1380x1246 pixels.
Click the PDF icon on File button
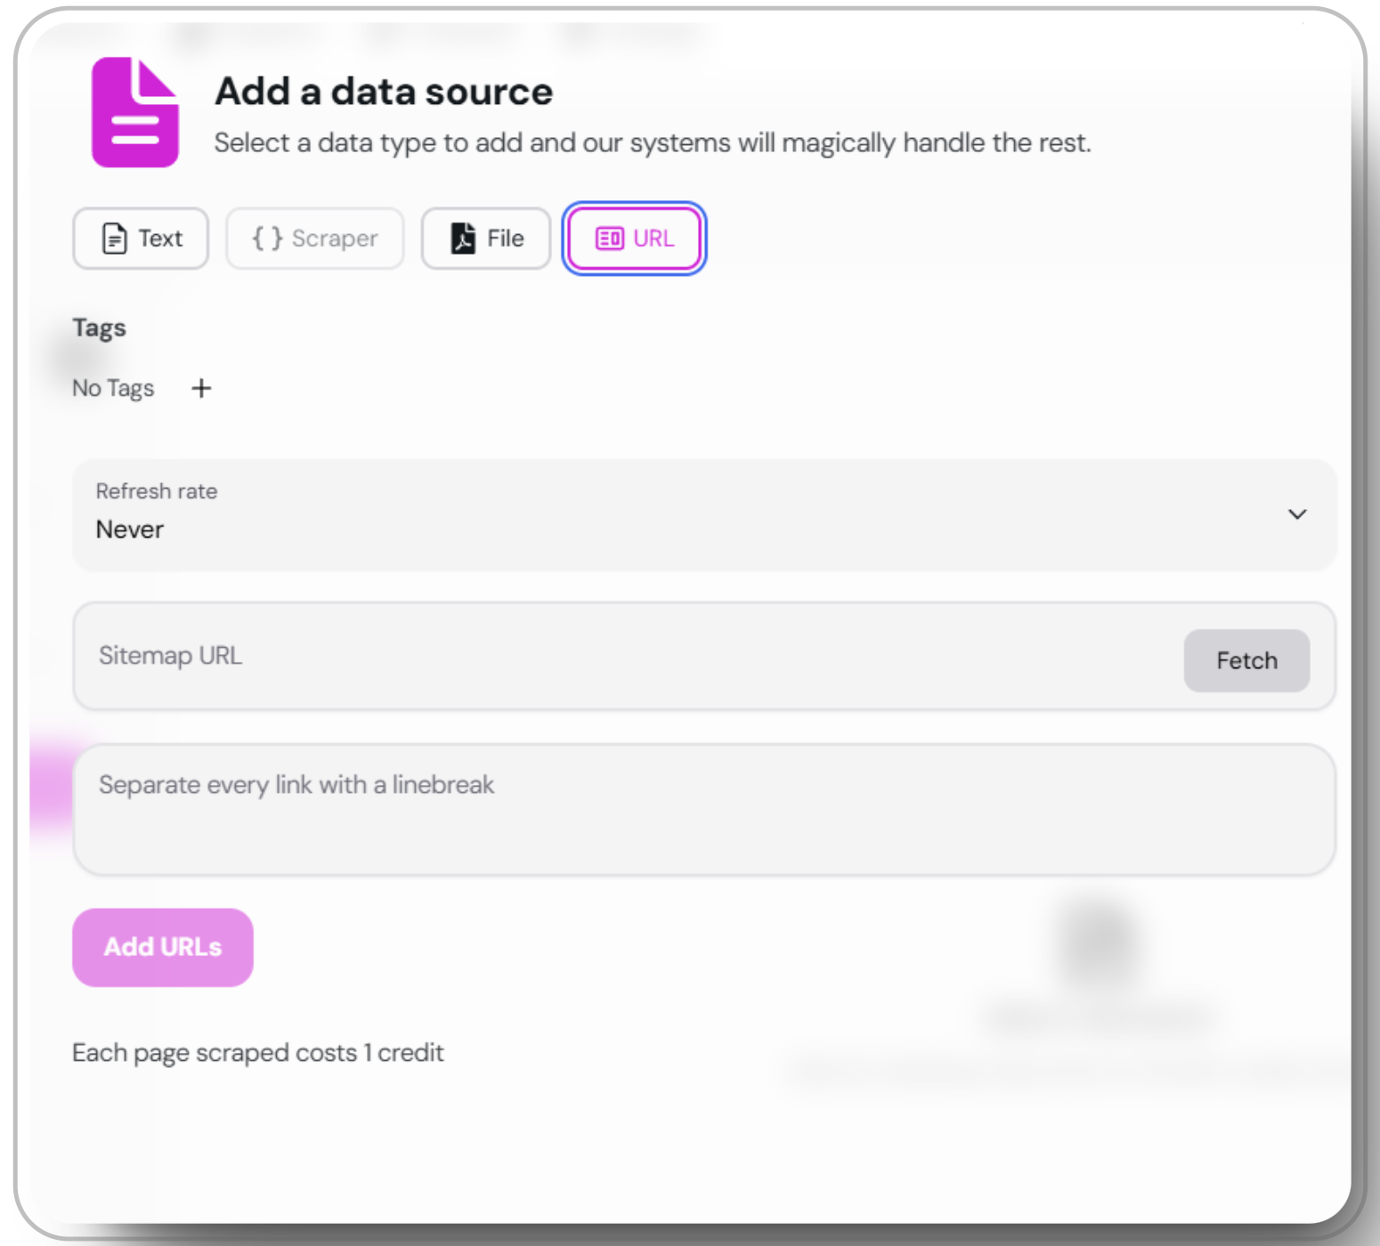coord(463,238)
